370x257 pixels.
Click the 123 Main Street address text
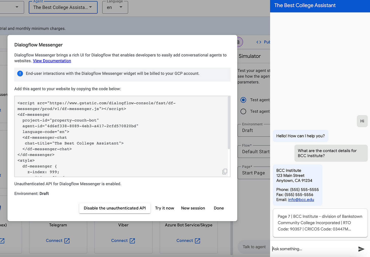click(x=290, y=175)
